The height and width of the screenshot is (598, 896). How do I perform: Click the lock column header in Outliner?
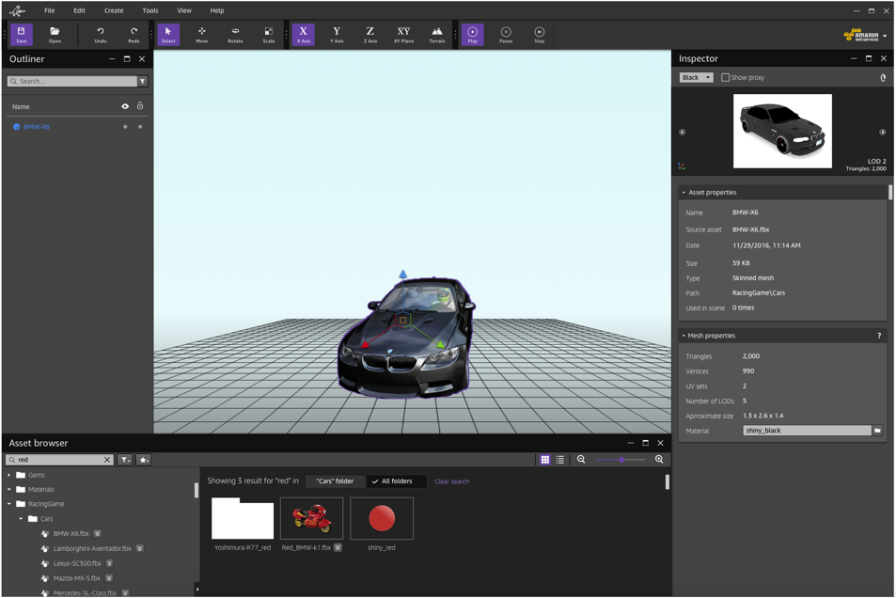point(140,105)
